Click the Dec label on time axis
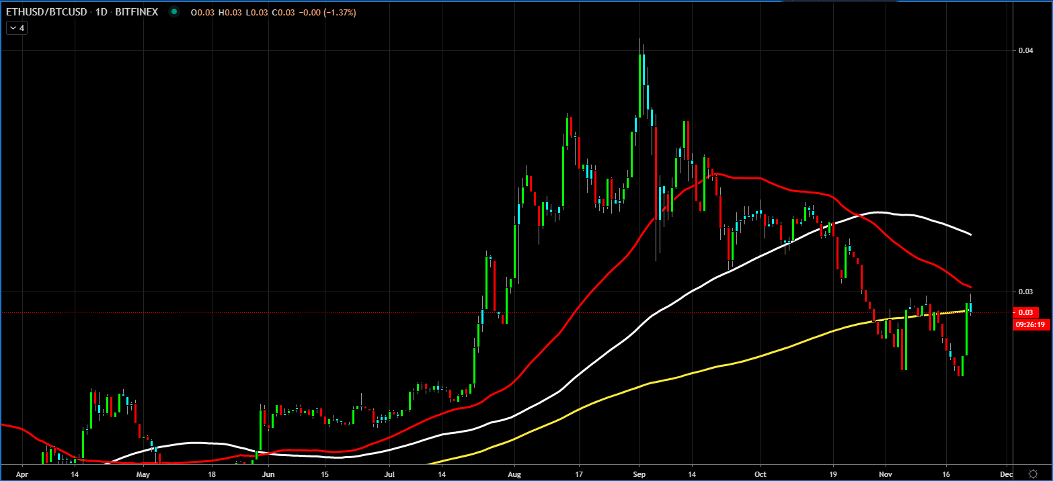 pos(1005,473)
